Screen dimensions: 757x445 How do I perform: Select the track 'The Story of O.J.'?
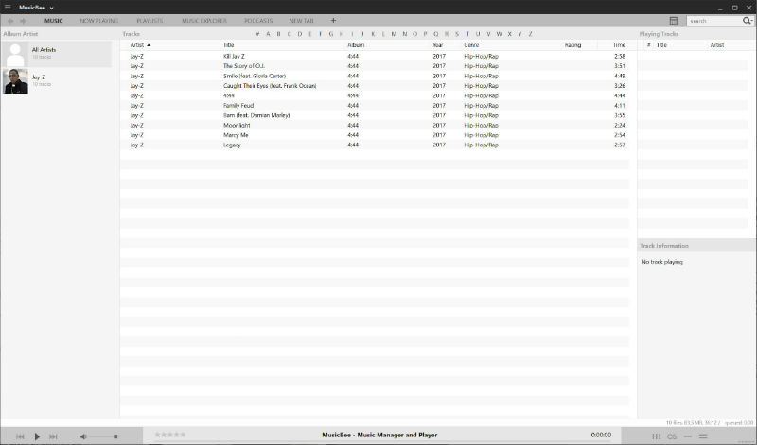[244, 66]
